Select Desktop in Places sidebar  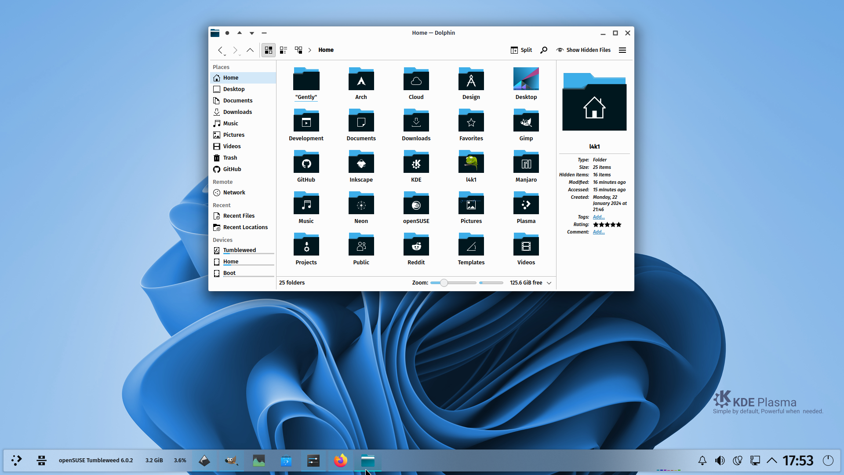(243, 89)
